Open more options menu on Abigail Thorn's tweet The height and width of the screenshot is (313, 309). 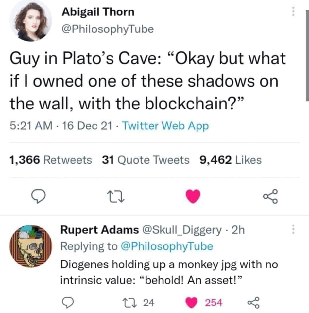click(293, 11)
